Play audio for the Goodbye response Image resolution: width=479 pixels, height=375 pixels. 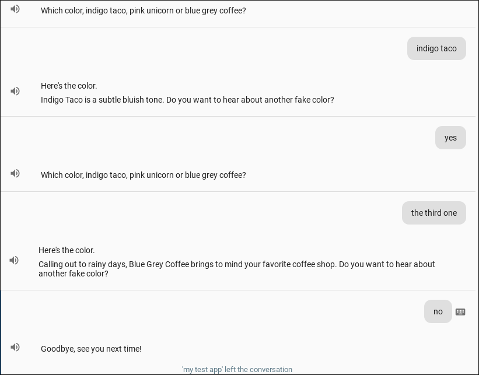15,348
